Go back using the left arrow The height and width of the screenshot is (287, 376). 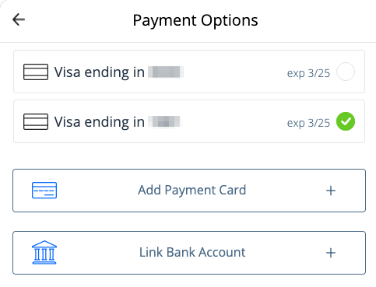(19, 19)
